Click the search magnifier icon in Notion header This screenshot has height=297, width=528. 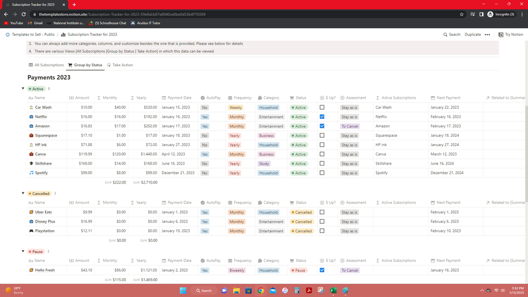tap(445, 35)
